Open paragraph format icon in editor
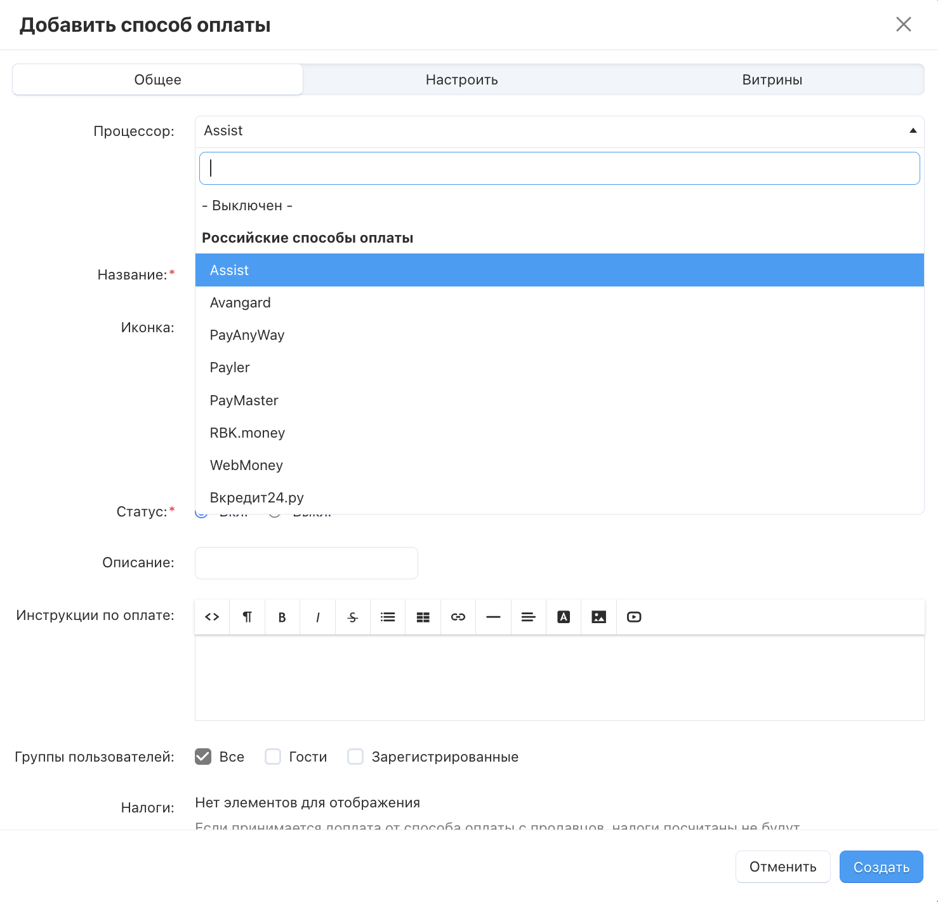938x902 pixels. tap(248, 617)
